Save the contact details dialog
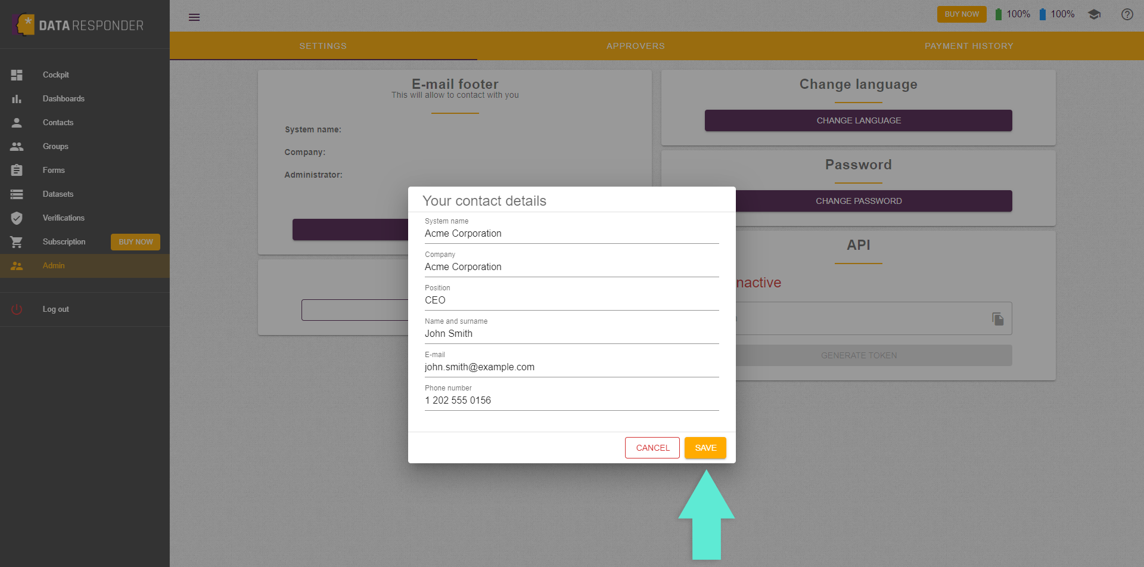 coord(705,448)
